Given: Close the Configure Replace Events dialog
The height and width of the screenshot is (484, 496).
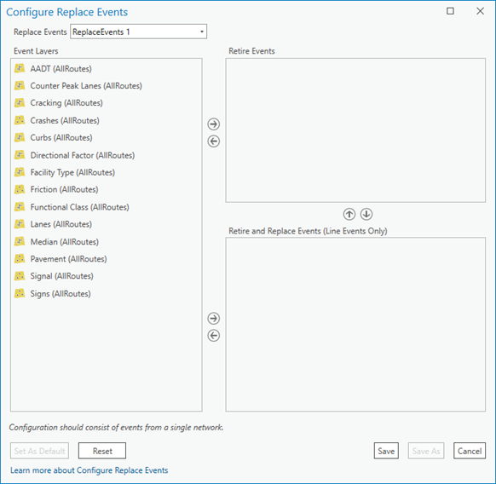Looking at the screenshot, I should [x=480, y=11].
